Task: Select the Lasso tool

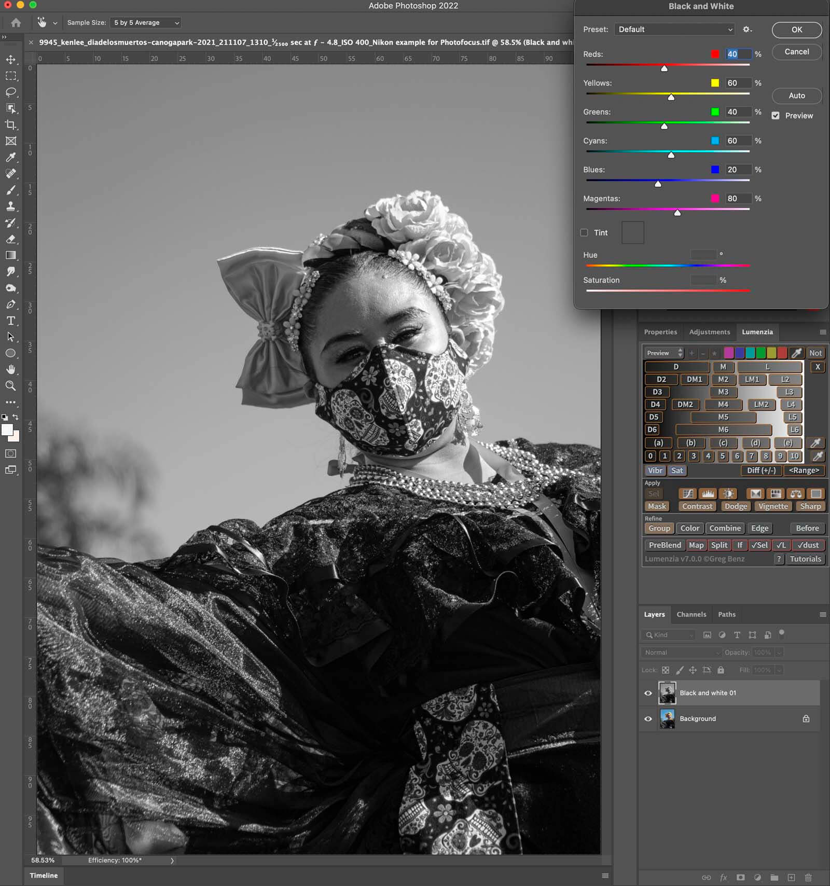Action: (x=11, y=92)
